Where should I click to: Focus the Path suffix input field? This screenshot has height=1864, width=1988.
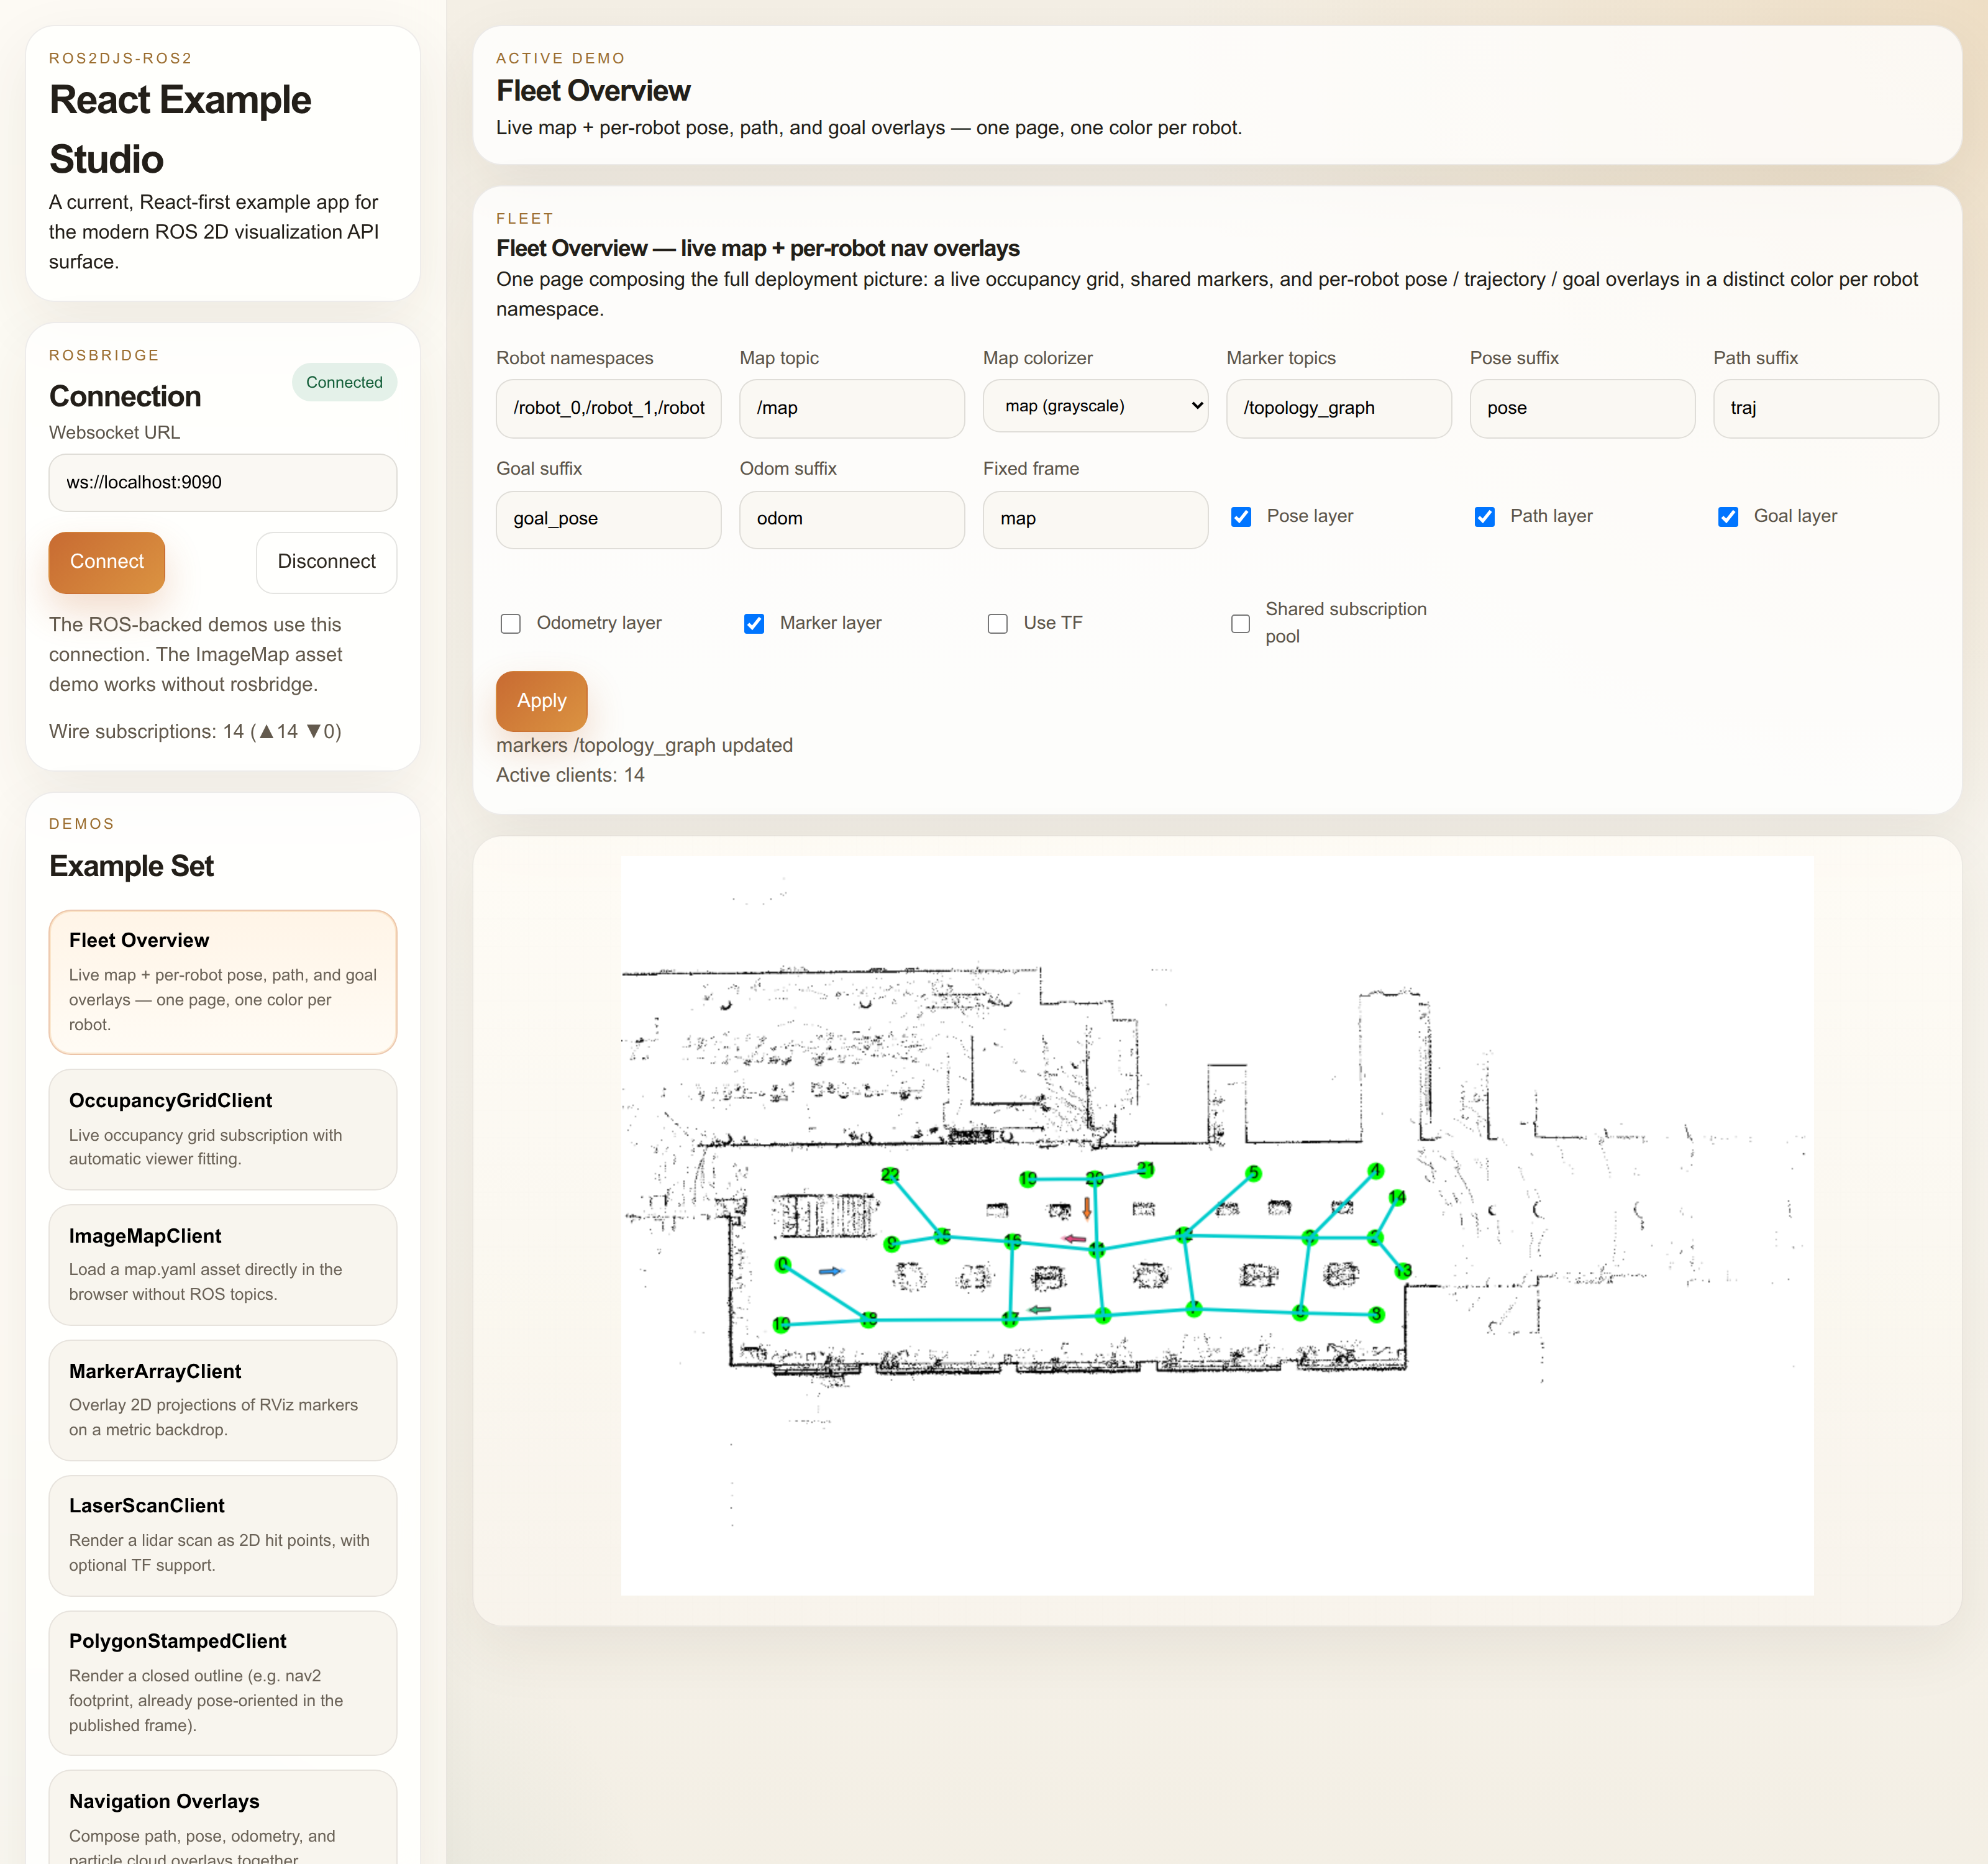tap(1825, 408)
